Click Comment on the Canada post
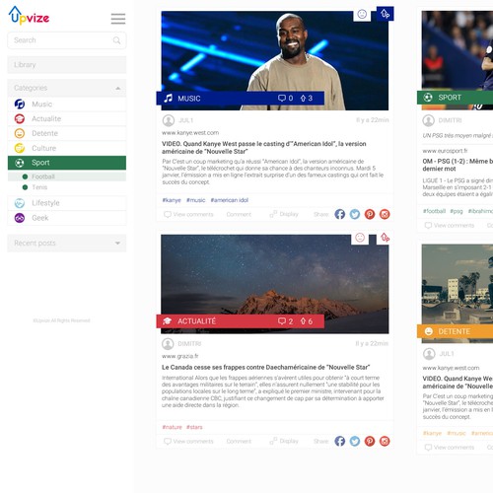 click(239, 442)
